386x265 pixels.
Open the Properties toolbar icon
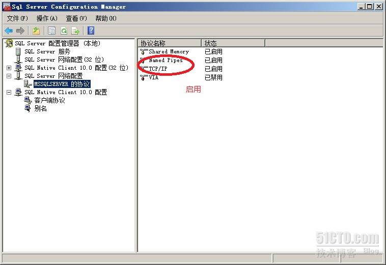click(52, 31)
